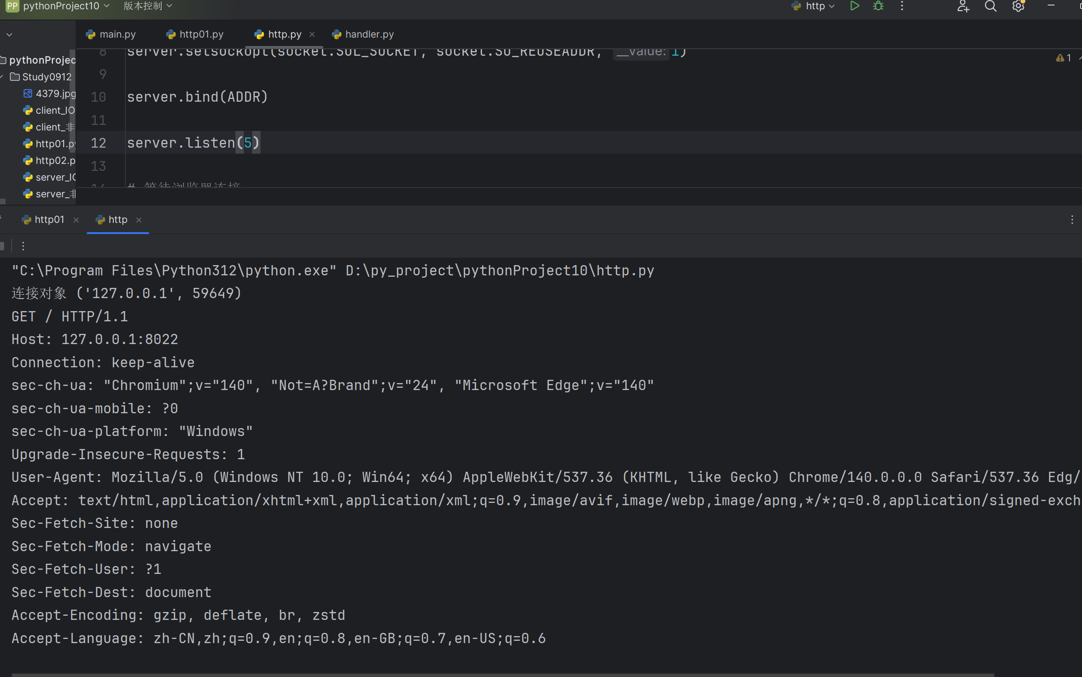Close the http.py editor tab
1082x677 pixels.
[312, 34]
